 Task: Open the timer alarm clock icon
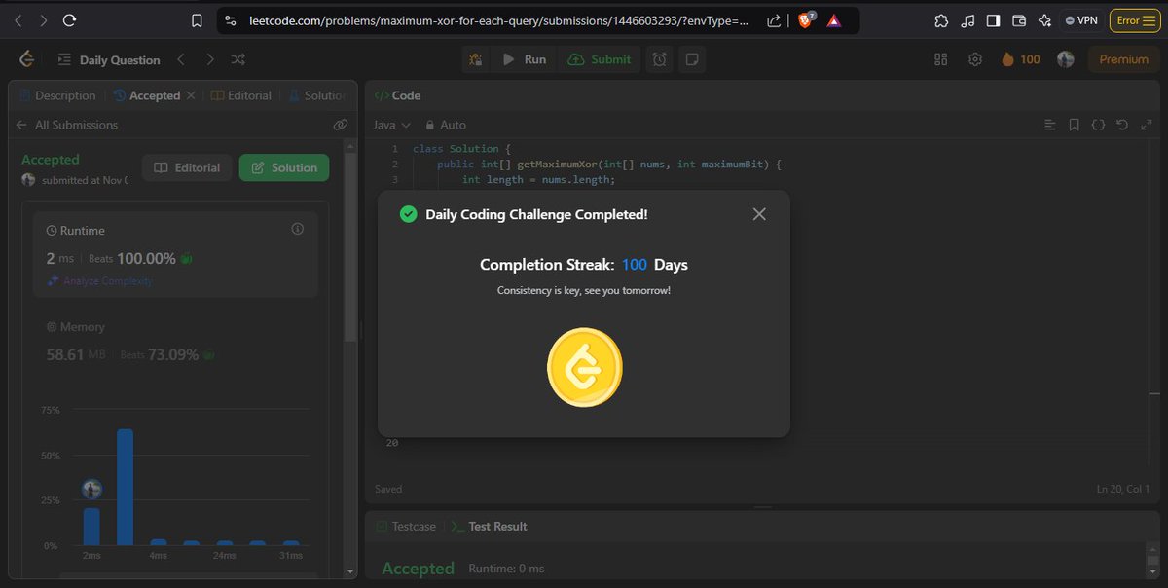tap(660, 59)
